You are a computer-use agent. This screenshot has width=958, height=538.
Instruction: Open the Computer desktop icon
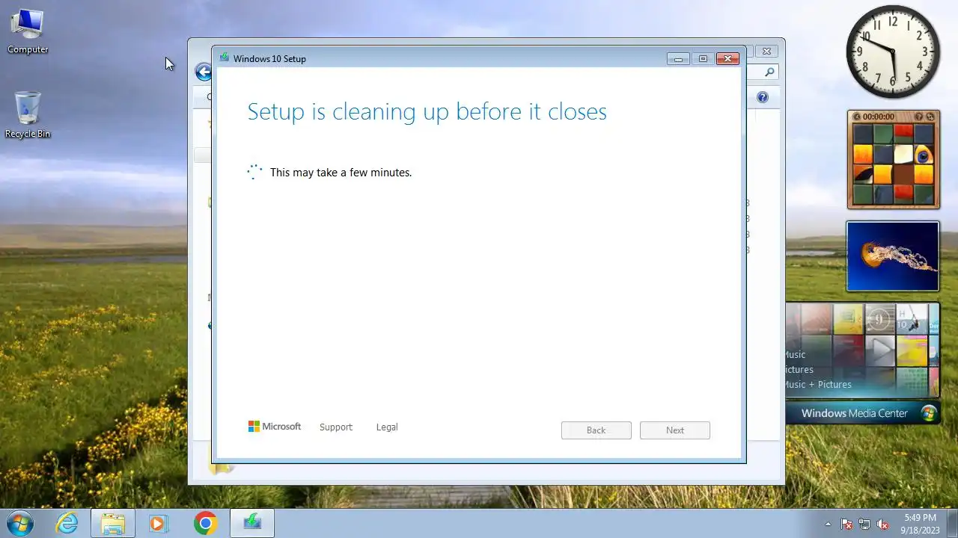pos(28,32)
